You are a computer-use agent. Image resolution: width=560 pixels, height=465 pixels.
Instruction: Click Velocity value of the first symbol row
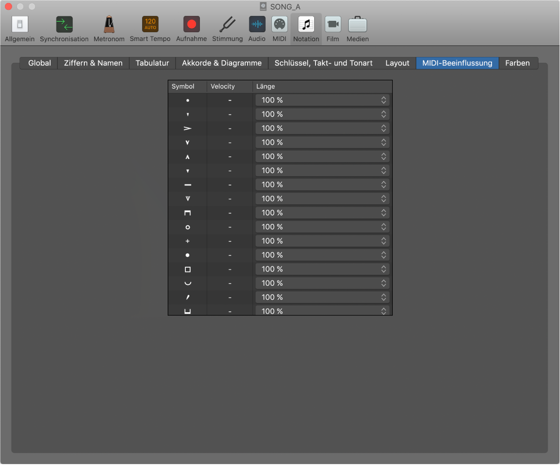229,101
